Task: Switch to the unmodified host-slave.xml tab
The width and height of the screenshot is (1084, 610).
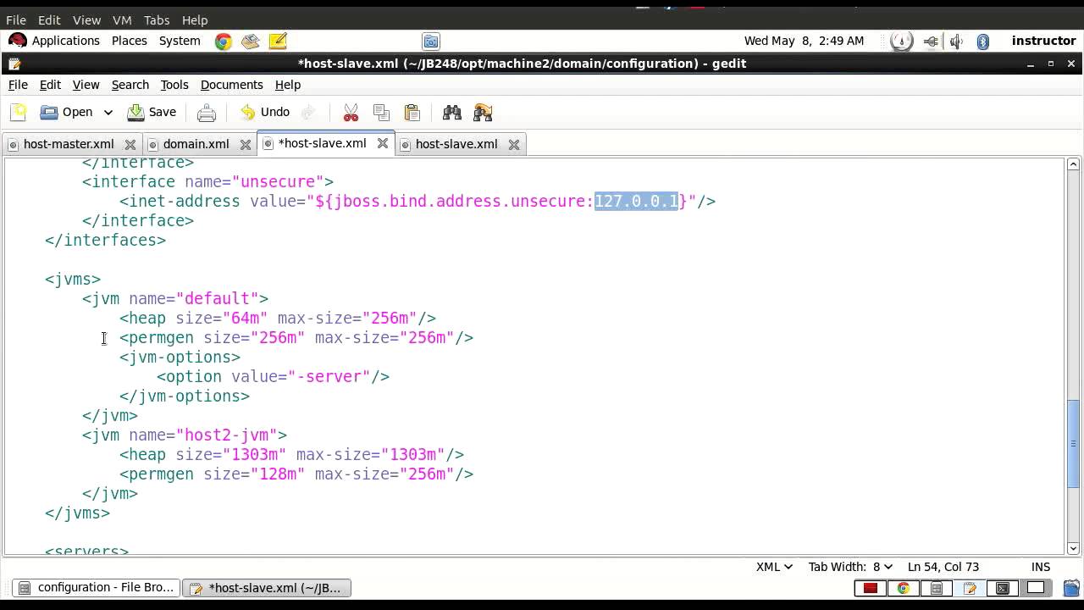Action: (456, 144)
